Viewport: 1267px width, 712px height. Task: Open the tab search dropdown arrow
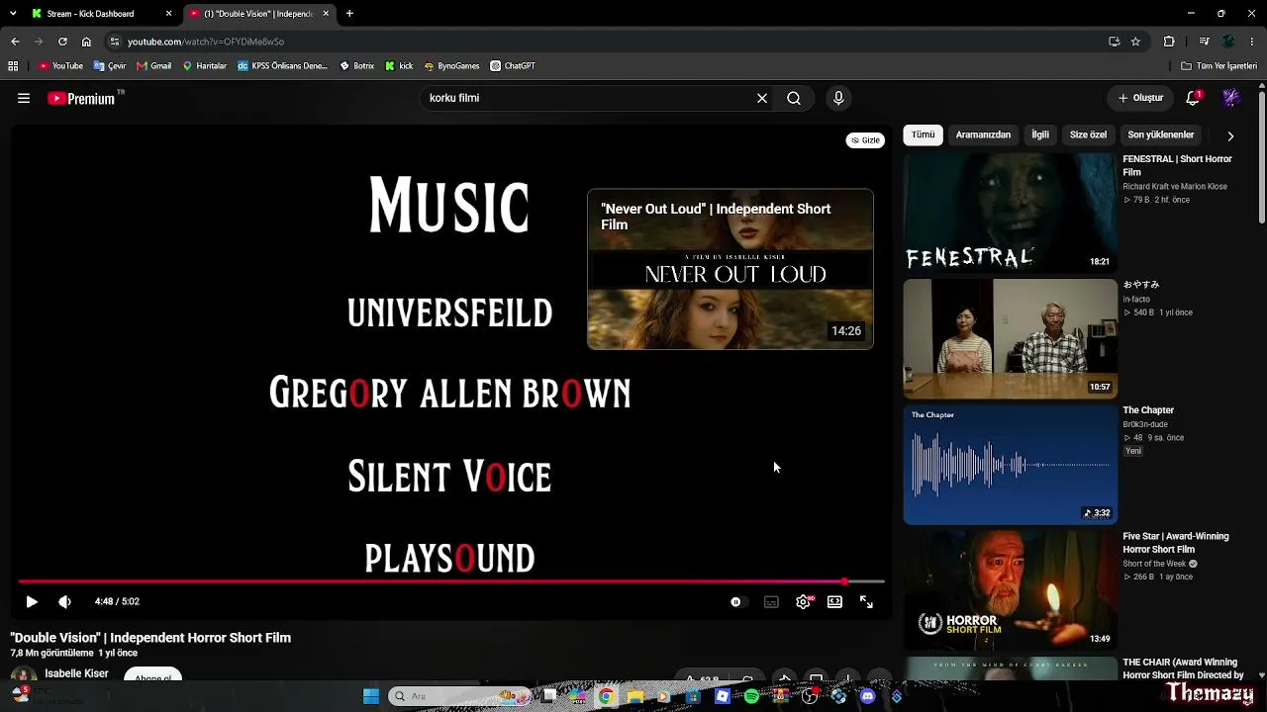click(x=12, y=14)
